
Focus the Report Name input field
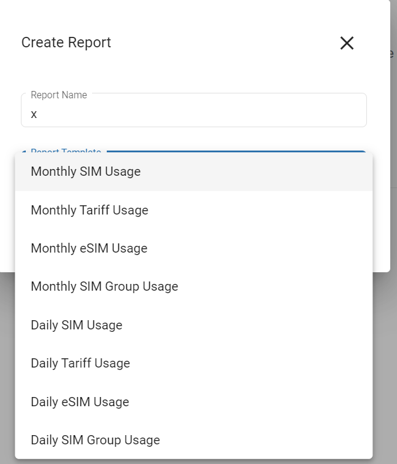coord(193,114)
